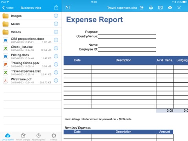Go back to home
The height and width of the screenshot is (141, 188).
pyautogui.click(x=8, y=8)
